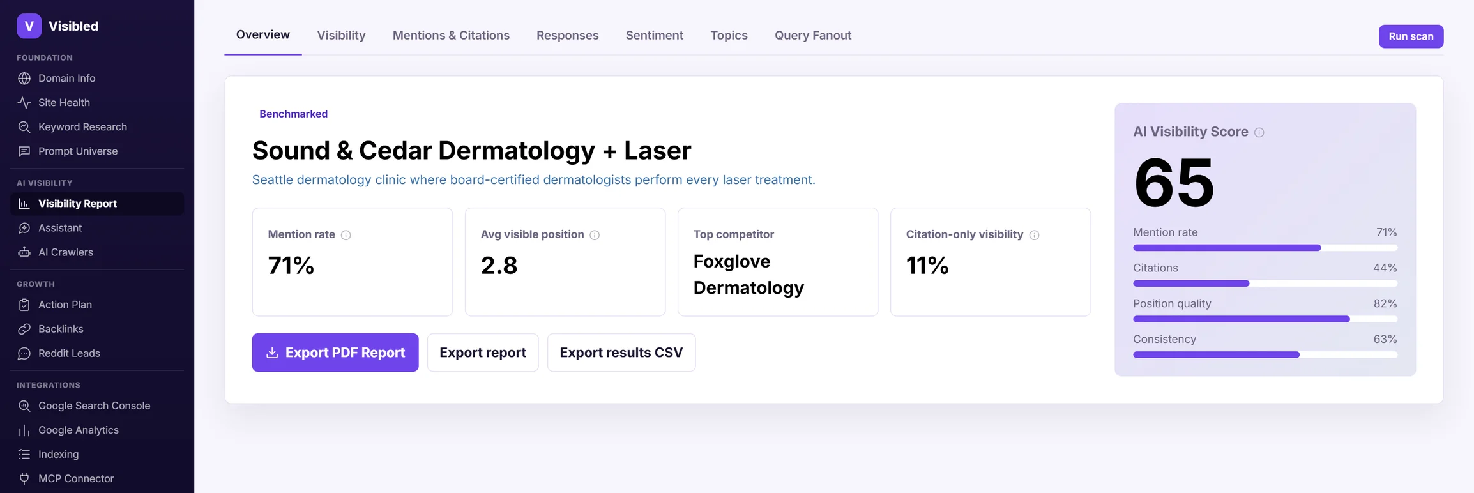Open the Sentiment tab

pyautogui.click(x=655, y=35)
